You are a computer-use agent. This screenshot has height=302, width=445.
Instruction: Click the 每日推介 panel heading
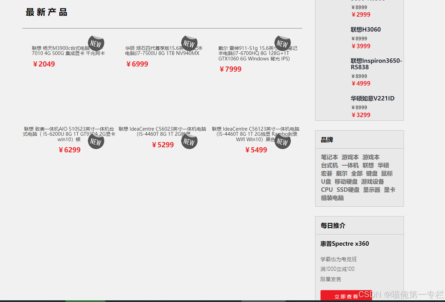point(333,226)
